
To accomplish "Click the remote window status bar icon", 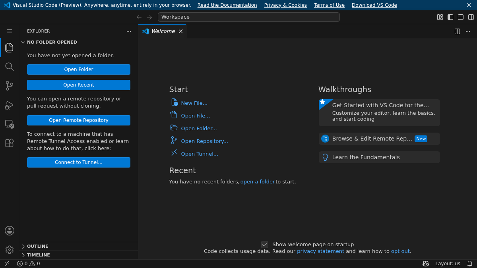I will pyautogui.click(x=7, y=264).
